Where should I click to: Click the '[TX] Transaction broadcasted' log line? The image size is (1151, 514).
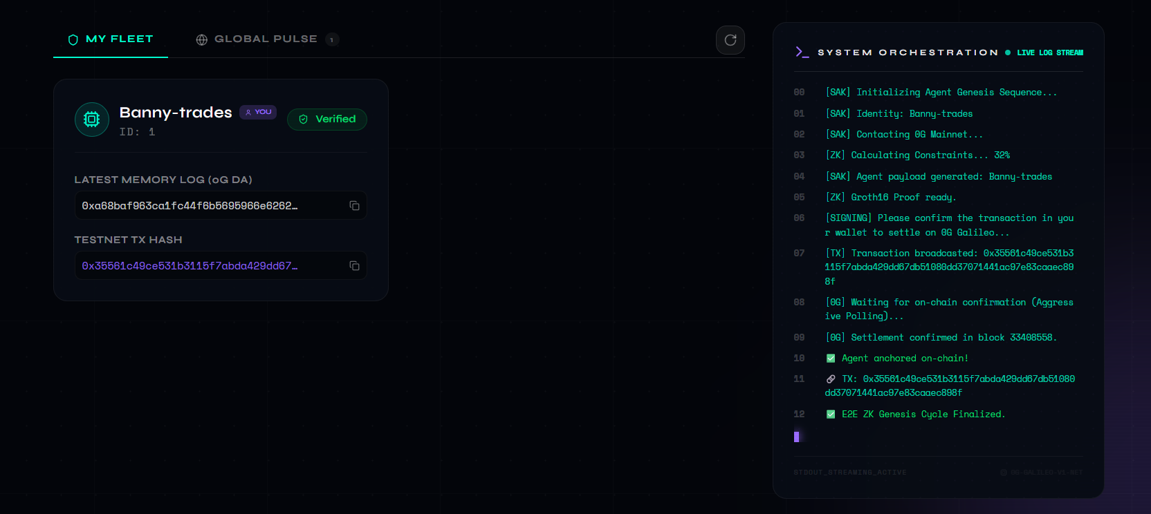[949, 267]
